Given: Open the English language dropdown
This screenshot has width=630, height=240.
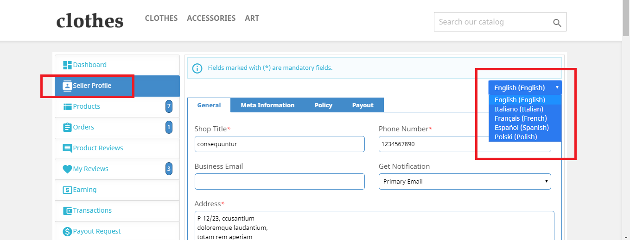Looking at the screenshot, I should tap(525, 88).
